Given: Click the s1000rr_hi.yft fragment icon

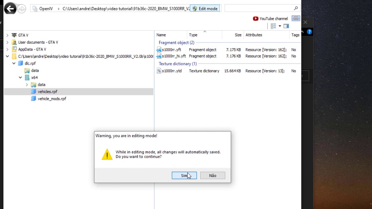Looking at the screenshot, I should tap(159, 56).
